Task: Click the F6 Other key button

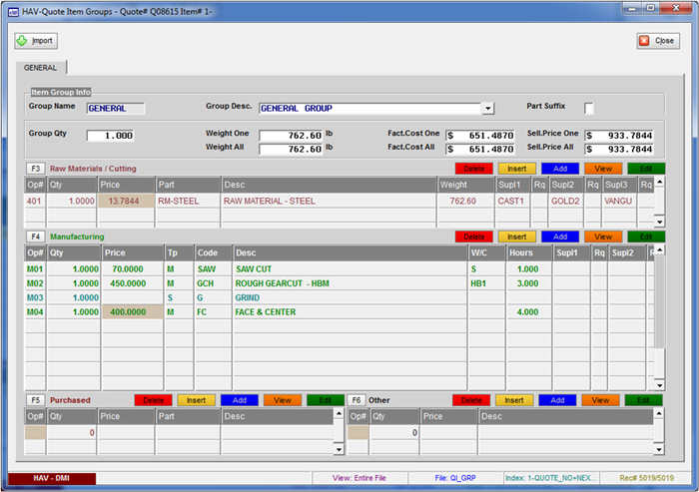Action: (356, 400)
